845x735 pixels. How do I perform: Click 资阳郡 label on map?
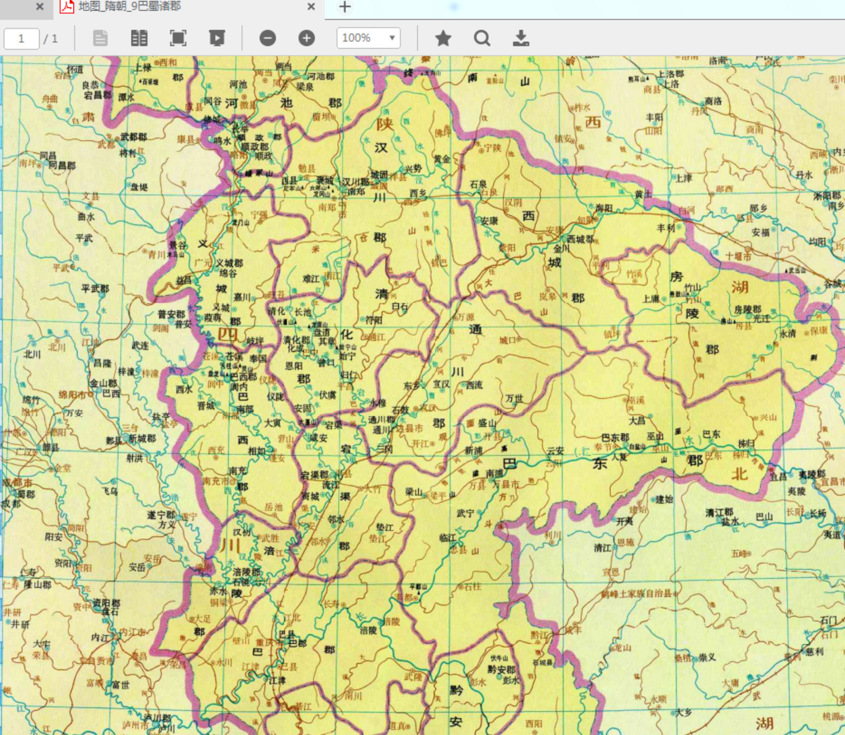(107, 603)
